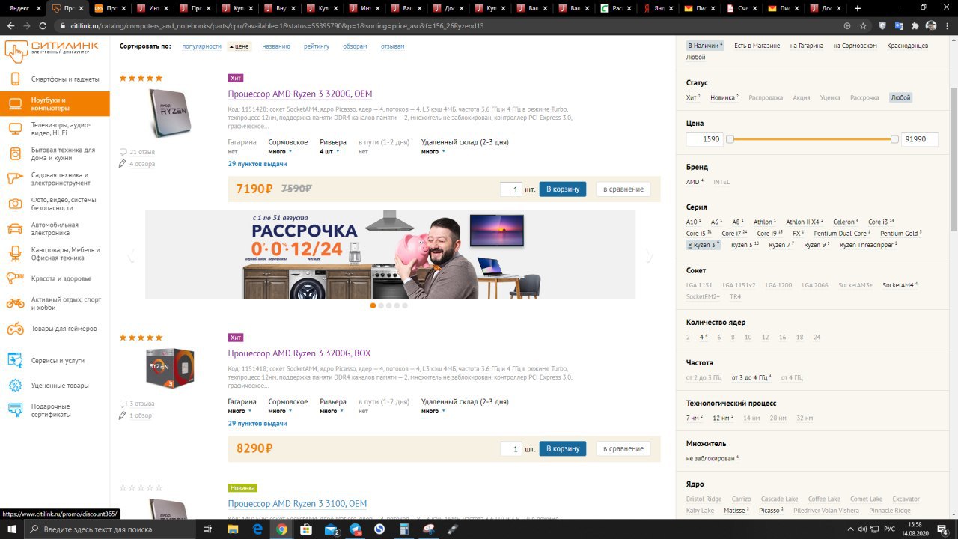This screenshot has height=539, width=958.
Task: Select second banner carousel dot
Action: point(381,305)
